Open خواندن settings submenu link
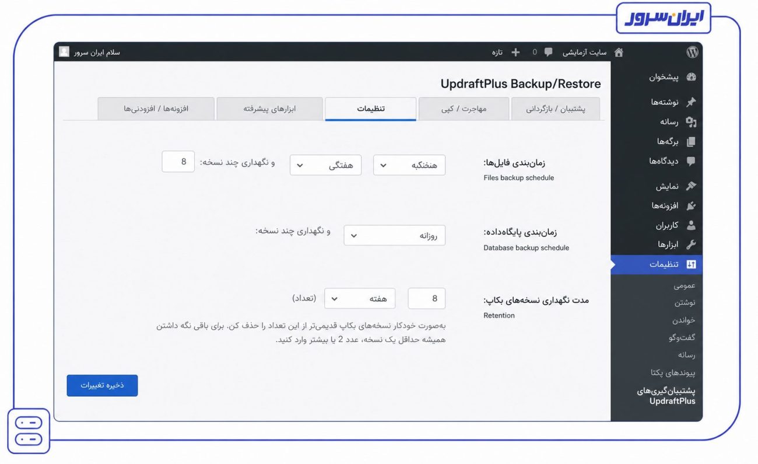758x464 pixels. tap(684, 320)
